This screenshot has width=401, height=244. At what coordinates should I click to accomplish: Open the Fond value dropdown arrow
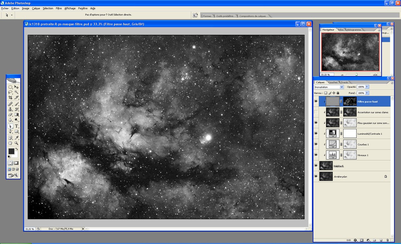coord(367,93)
